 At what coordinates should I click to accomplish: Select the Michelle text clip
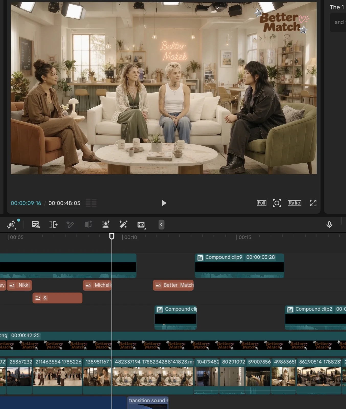tap(97, 285)
